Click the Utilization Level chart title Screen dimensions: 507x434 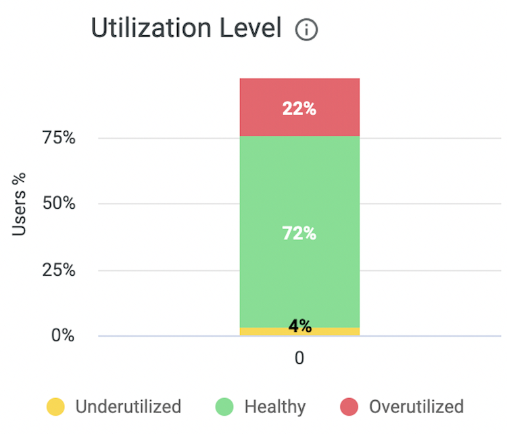click(x=186, y=28)
